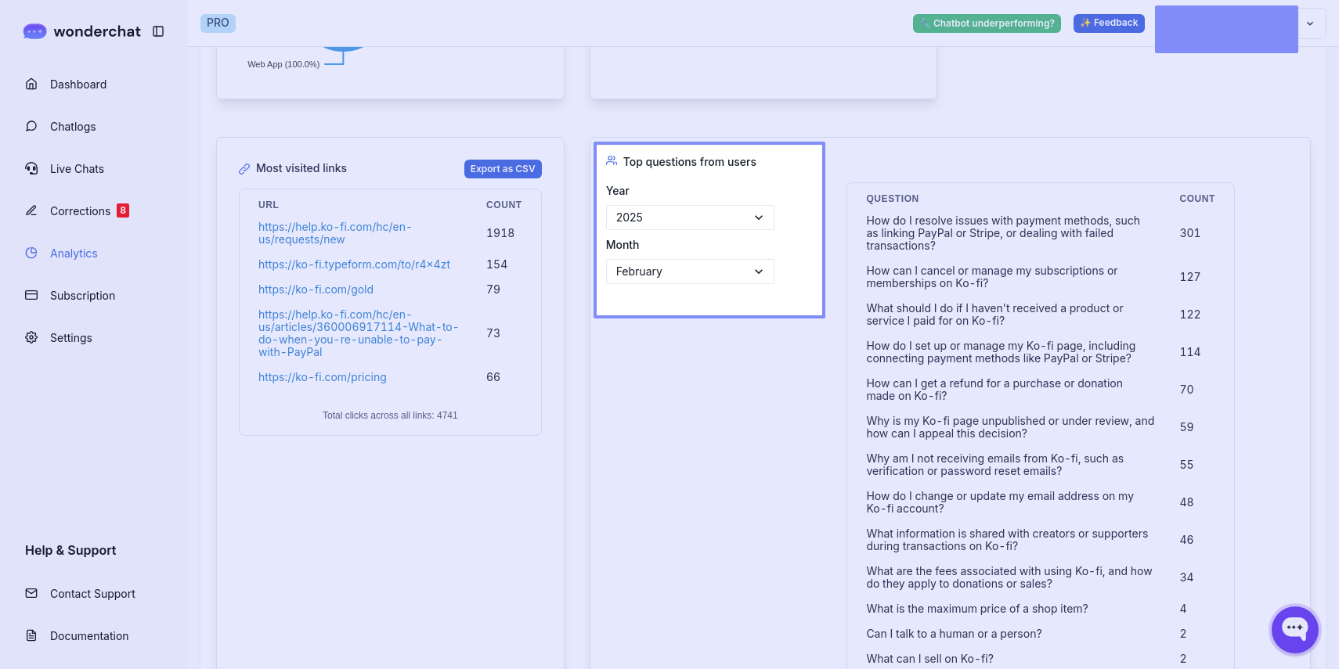1339x669 pixels.
Task: Click the URL column header
Action: pos(269,205)
